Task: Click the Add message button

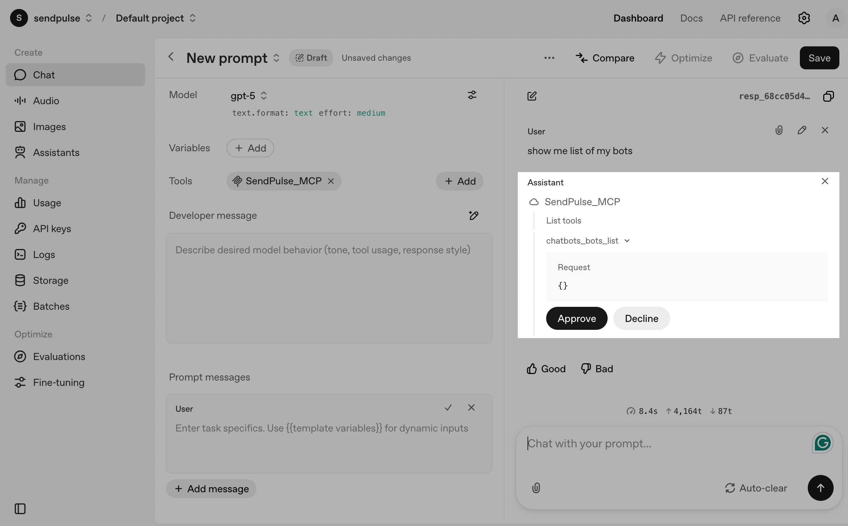Action: tap(211, 489)
